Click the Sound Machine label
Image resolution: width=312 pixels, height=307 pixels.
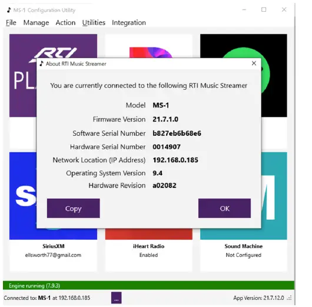[244, 246]
